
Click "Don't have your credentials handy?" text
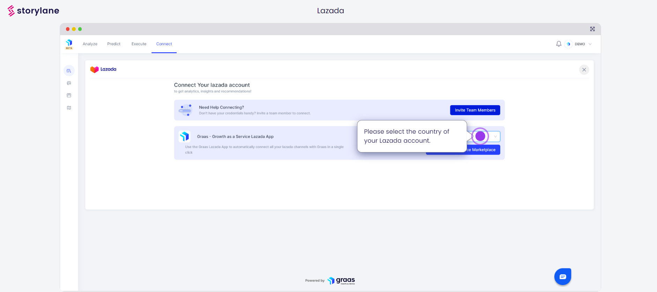[255, 113]
